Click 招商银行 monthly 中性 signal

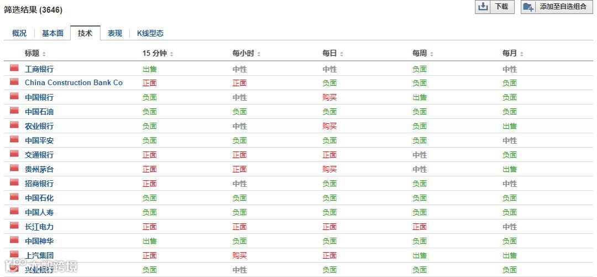[x=510, y=184]
